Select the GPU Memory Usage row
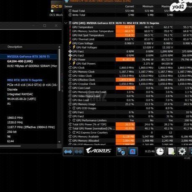 coord(127,104)
